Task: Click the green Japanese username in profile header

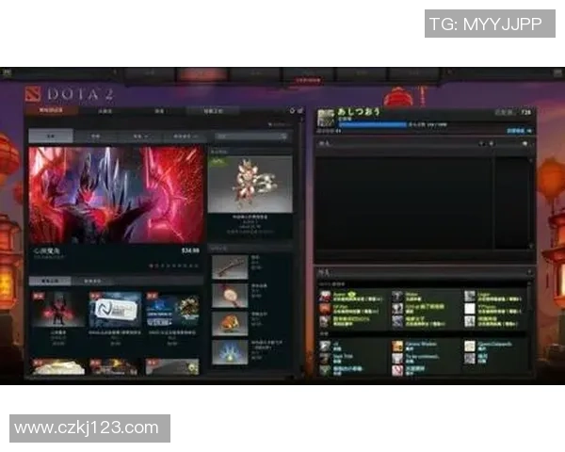Action: coord(358,111)
